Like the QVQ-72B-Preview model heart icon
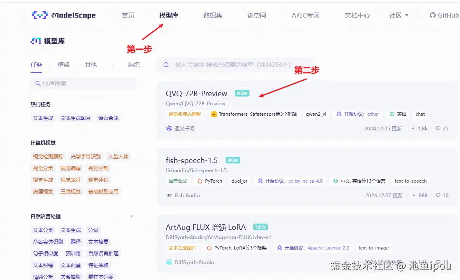Image resolution: width=460 pixels, height=280 pixels. [438, 128]
